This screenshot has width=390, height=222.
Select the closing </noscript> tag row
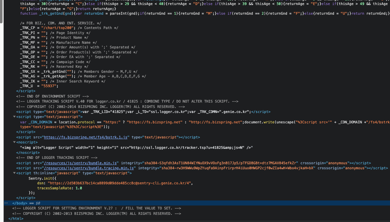point(28,153)
